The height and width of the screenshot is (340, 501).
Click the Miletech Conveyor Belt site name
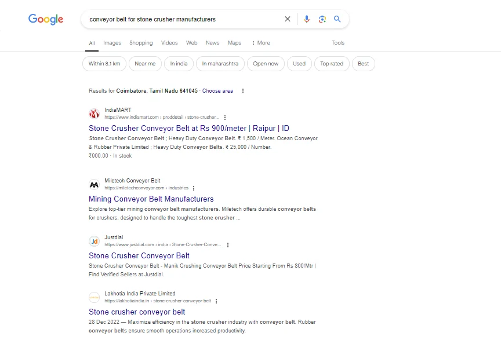(132, 181)
